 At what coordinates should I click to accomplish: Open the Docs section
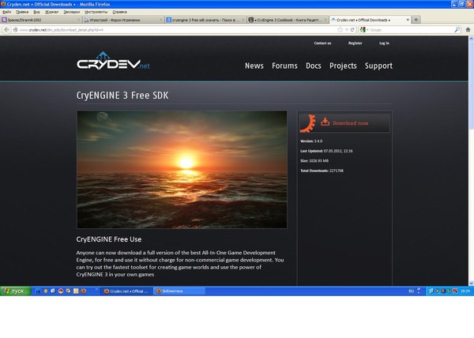pyautogui.click(x=313, y=66)
